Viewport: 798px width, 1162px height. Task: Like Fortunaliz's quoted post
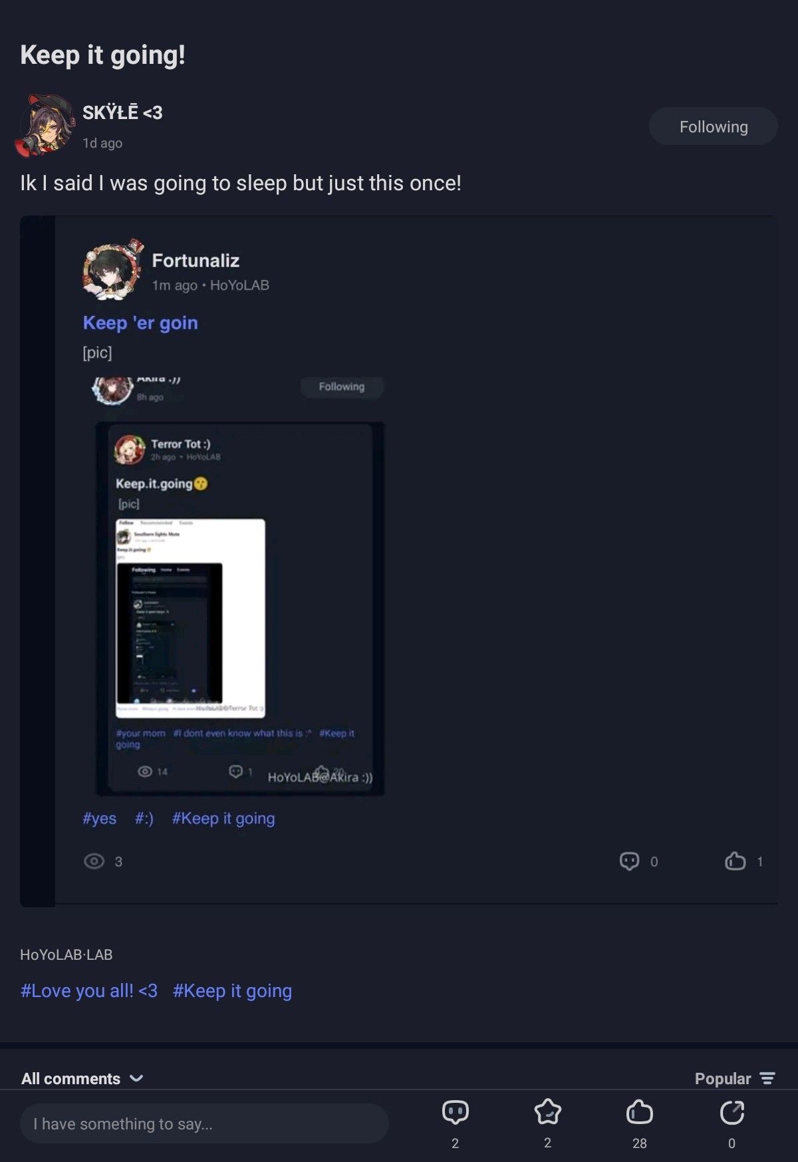pyautogui.click(x=735, y=861)
